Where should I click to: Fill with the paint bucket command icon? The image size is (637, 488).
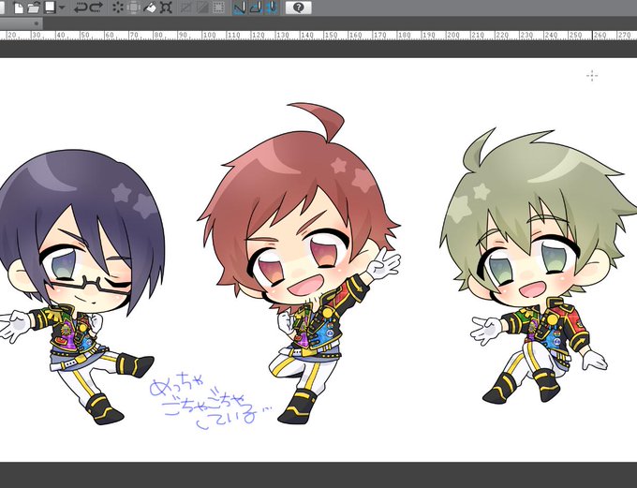click(x=150, y=7)
